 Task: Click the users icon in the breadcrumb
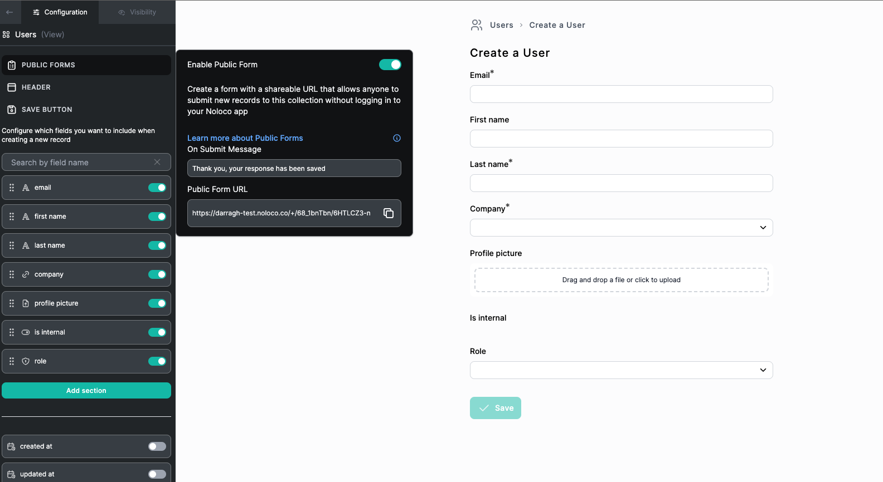pyautogui.click(x=477, y=25)
